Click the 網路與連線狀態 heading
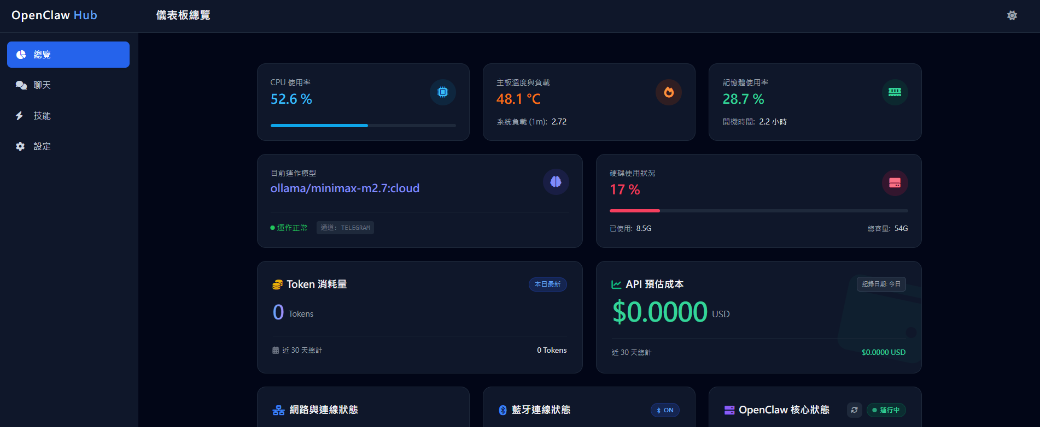1040x427 pixels. point(324,410)
